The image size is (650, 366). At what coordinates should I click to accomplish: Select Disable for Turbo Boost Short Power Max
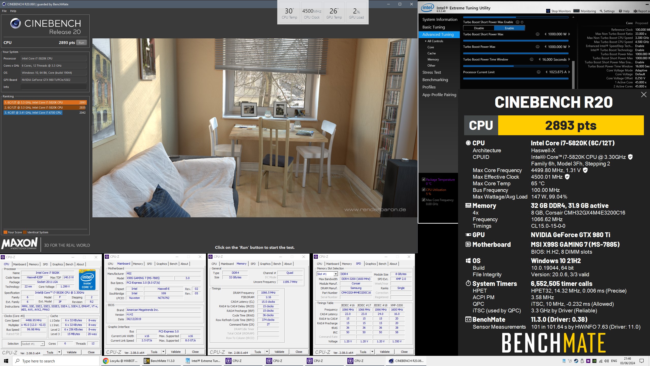click(479, 28)
